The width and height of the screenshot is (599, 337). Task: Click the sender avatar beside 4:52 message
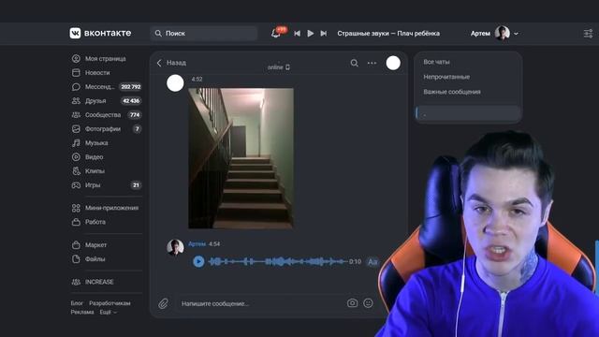pos(175,83)
